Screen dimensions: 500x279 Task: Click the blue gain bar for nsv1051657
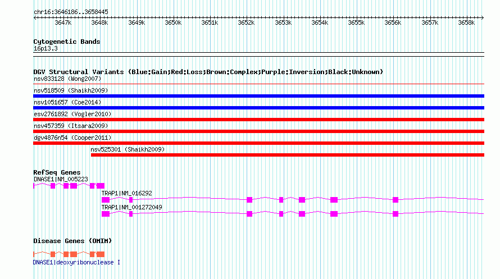[258, 108]
